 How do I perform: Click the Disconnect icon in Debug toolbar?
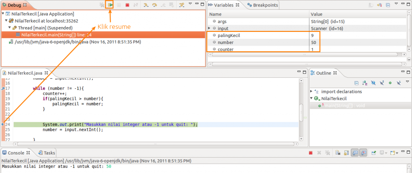point(136,5)
